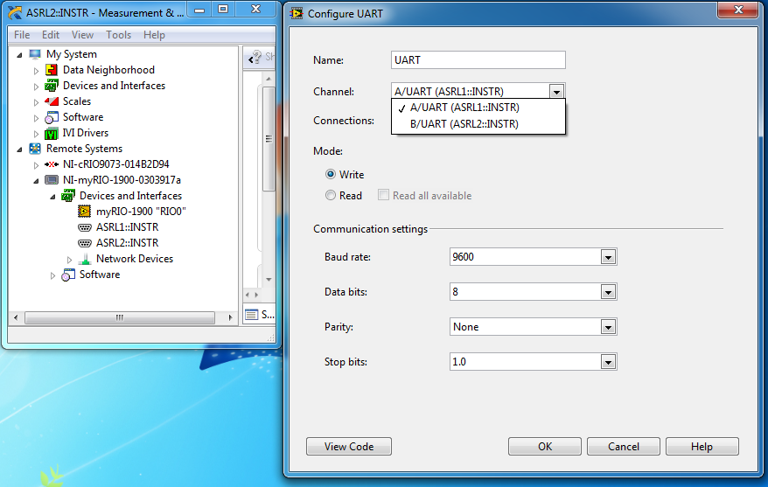The height and width of the screenshot is (487, 768).
Task: Open the Tools menu in MAX
Action: point(119,35)
